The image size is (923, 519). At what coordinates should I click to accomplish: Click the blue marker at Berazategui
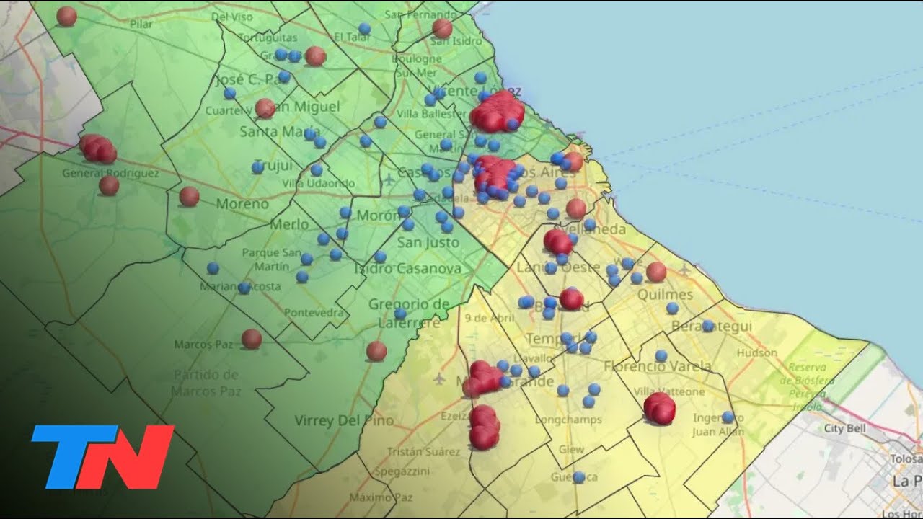coord(707,326)
